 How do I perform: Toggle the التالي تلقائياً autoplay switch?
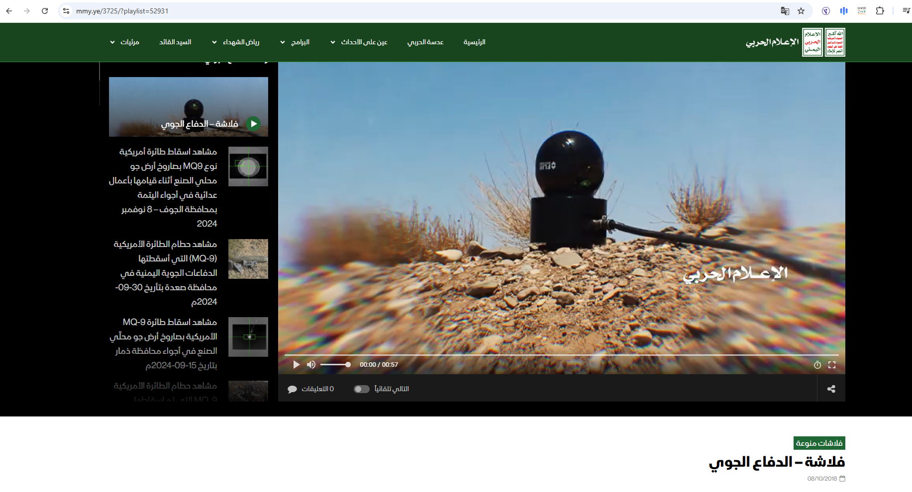pos(362,389)
